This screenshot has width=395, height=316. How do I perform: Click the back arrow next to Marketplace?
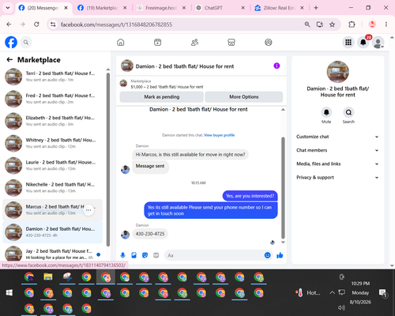click(9, 60)
